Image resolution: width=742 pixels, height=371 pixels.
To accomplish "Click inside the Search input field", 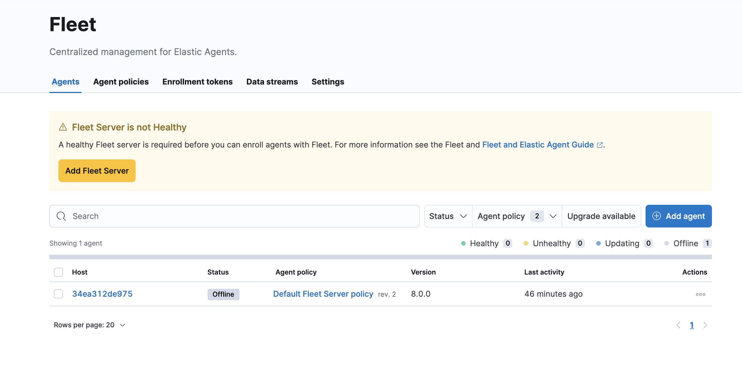I will (202, 216).
